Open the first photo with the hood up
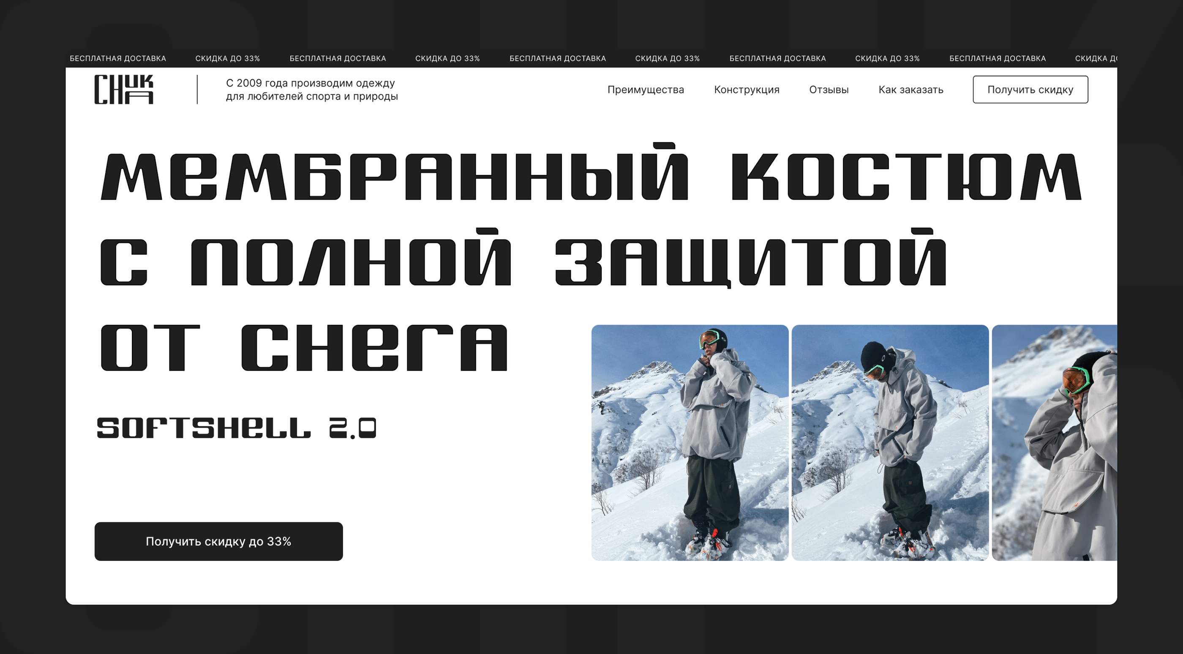Image resolution: width=1183 pixels, height=654 pixels. (690, 442)
